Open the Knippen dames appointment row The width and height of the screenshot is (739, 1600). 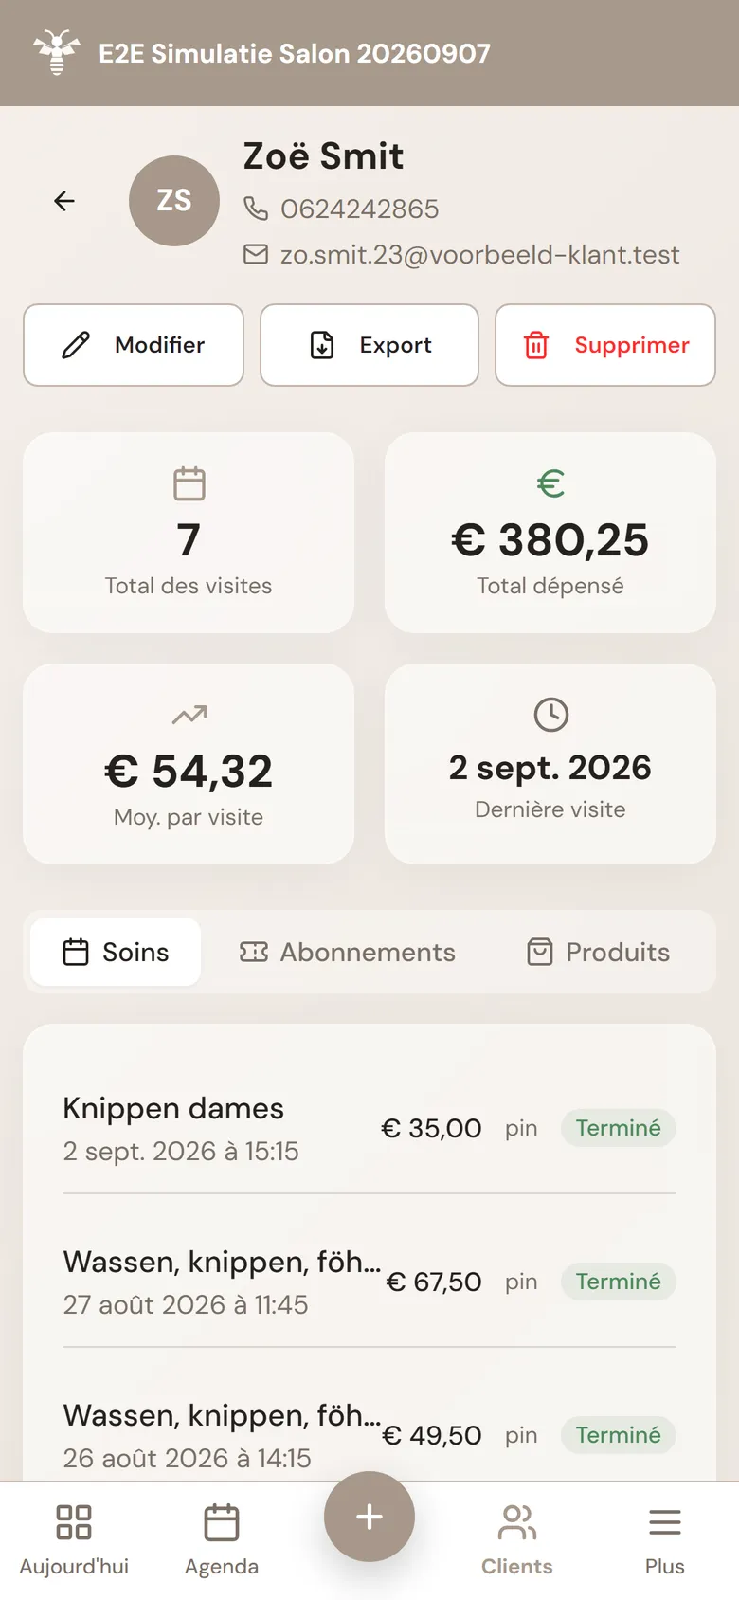[x=369, y=1128]
